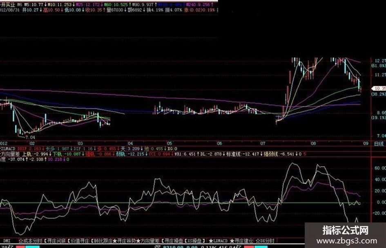Select the M90:9.937 moving average value
Viewport: 386px width, 248px height.
click(x=143, y=4)
